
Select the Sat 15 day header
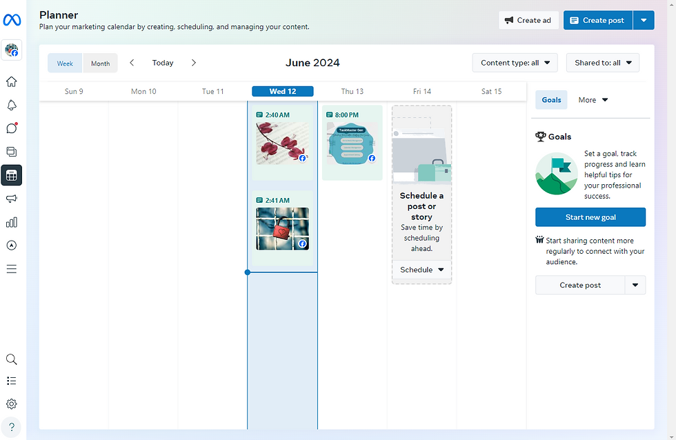click(491, 91)
